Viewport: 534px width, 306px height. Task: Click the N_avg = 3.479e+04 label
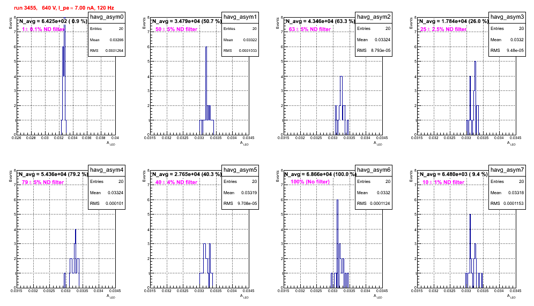[187, 21]
